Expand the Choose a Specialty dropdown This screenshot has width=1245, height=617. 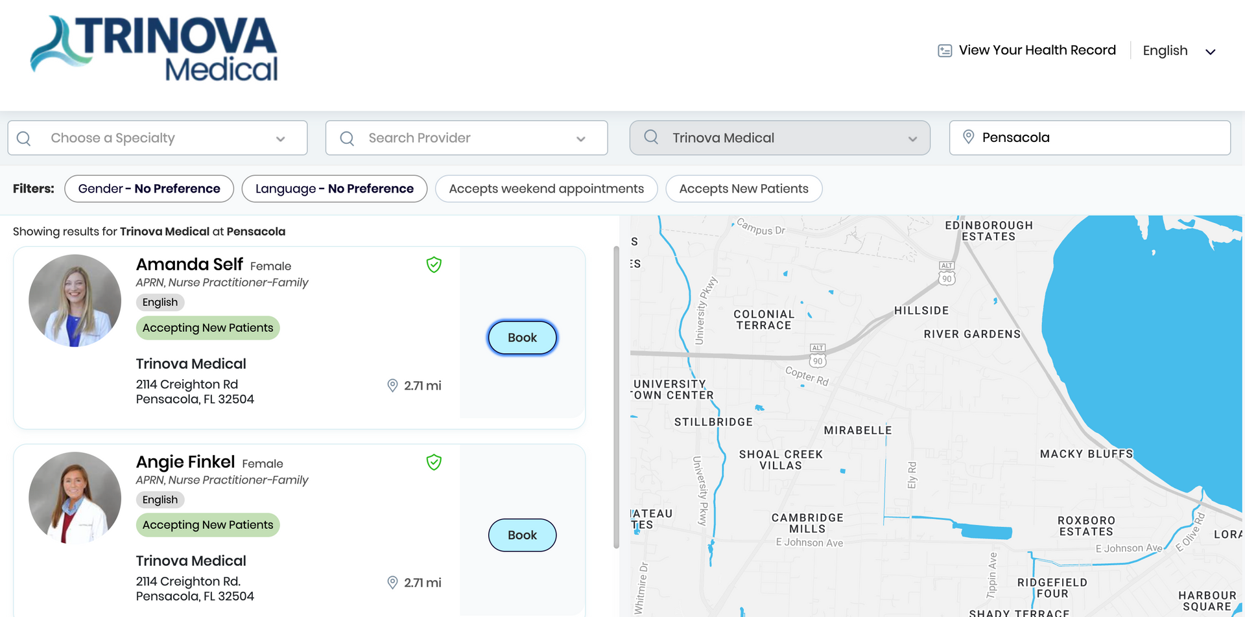pyautogui.click(x=280, y=139)
